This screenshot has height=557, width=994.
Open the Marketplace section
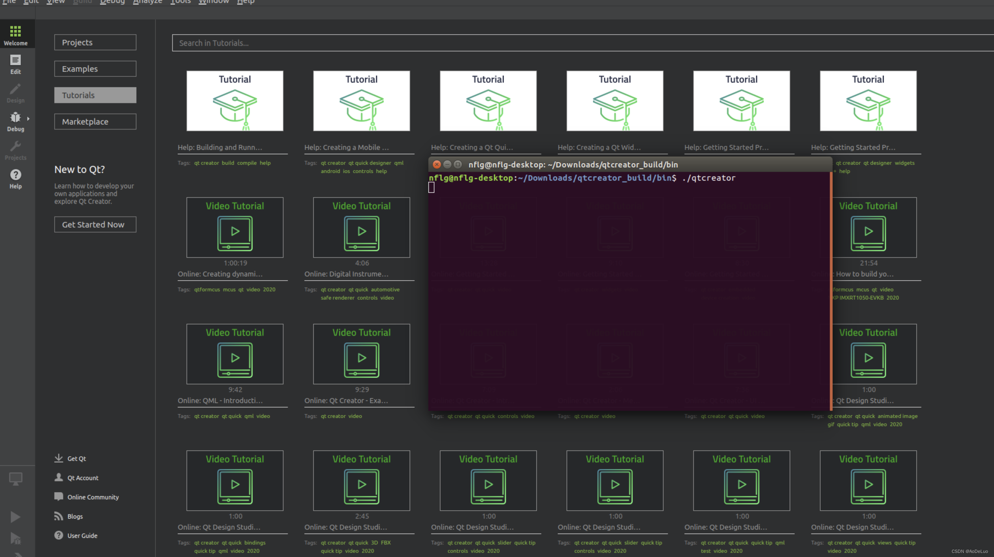(x=95, y=121)
